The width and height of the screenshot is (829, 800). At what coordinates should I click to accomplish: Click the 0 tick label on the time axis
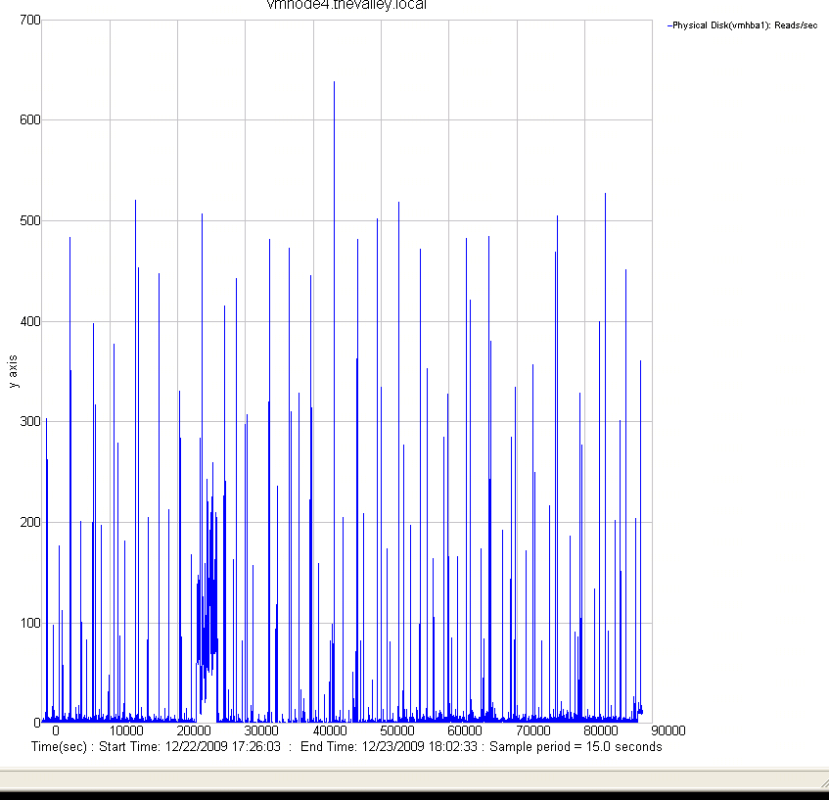(x=55, y=730)
